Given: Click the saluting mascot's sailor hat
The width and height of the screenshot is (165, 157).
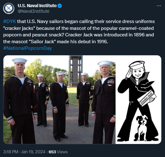Looking at the screenshot, I should [137, 65].
